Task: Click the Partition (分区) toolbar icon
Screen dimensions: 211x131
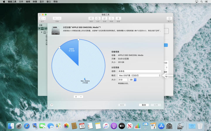Action: pyautogui.click(x=98, y=18)
